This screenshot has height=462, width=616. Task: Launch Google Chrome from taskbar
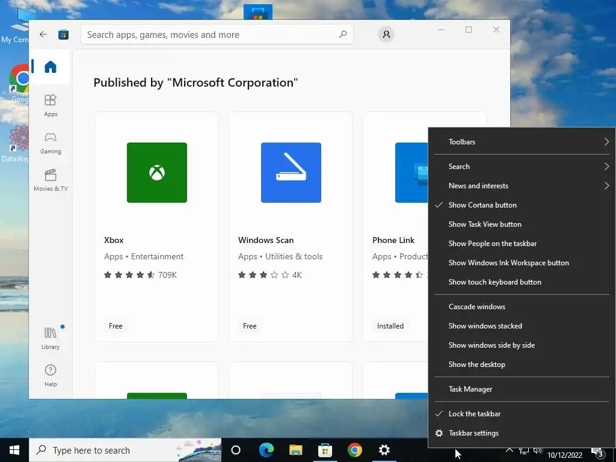point(354,450)
